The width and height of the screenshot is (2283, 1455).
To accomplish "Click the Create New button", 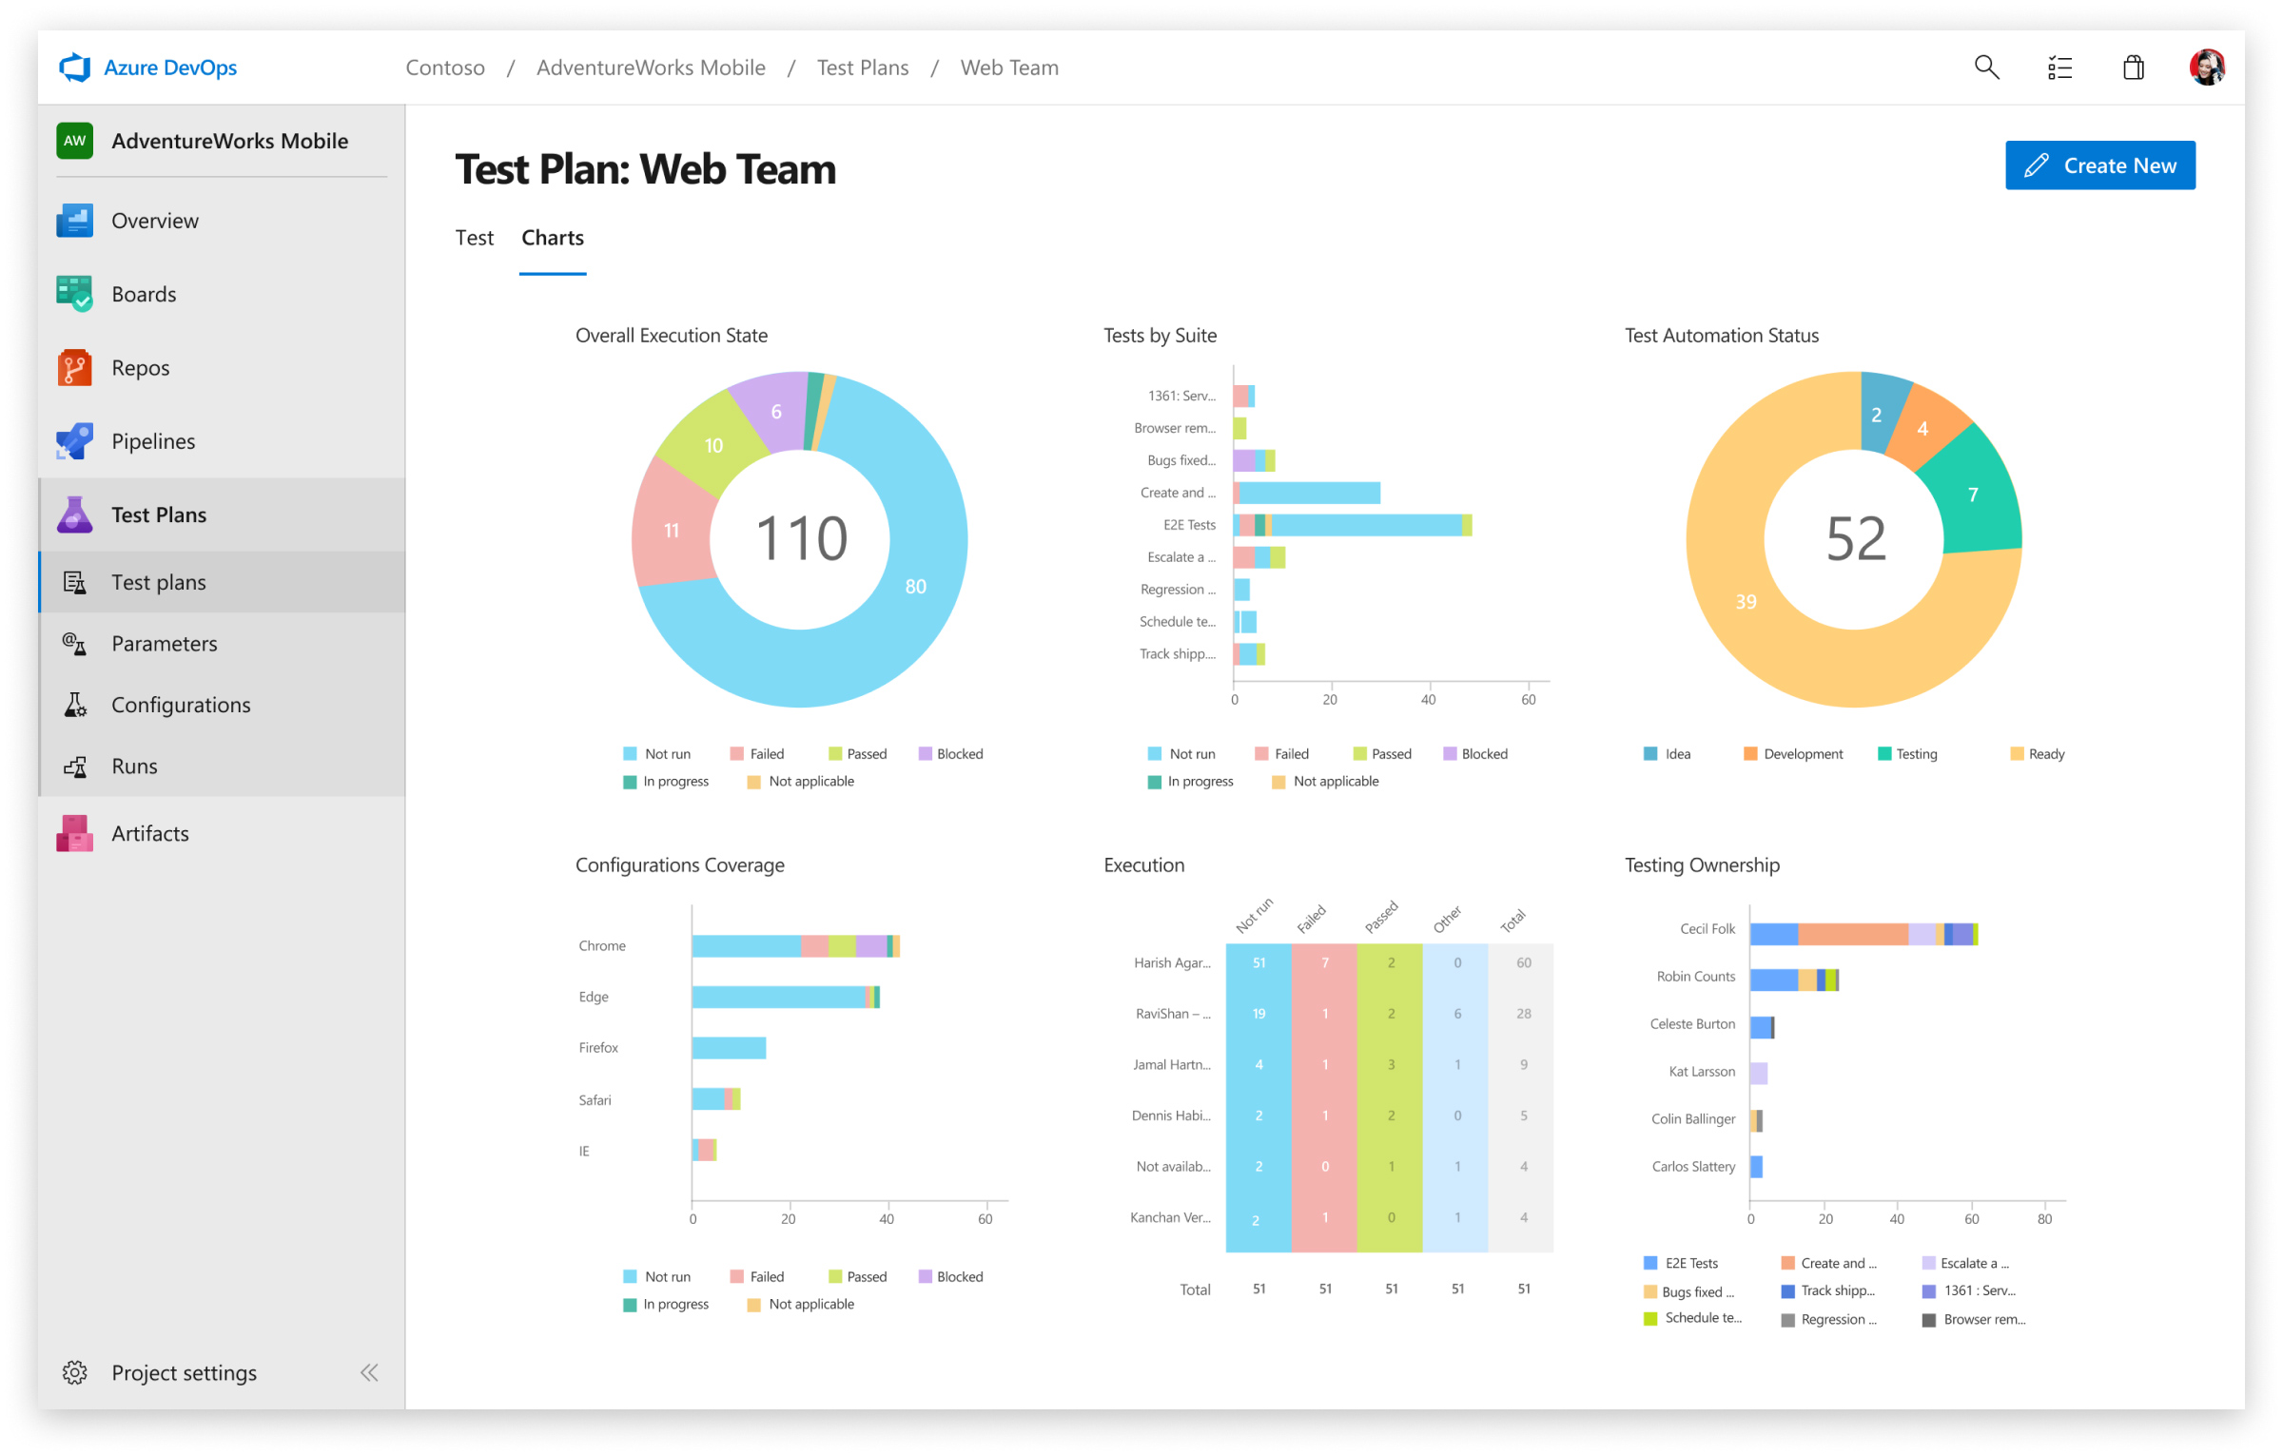I will (2099, 165).
